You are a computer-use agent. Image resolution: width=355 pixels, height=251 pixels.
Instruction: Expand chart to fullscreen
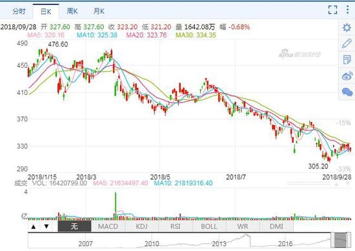(332, 10)
